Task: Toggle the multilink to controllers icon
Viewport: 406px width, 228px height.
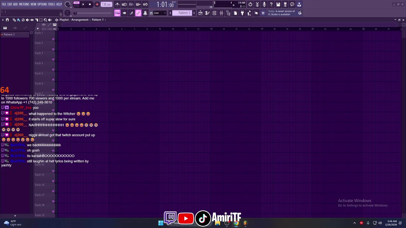Action: (x=138, y=13)
